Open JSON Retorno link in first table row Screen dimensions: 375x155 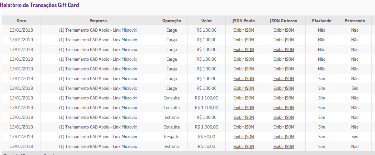(283, 30)
